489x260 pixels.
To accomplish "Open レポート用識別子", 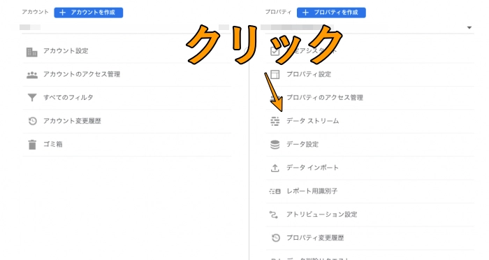I will tap(312, 191).
